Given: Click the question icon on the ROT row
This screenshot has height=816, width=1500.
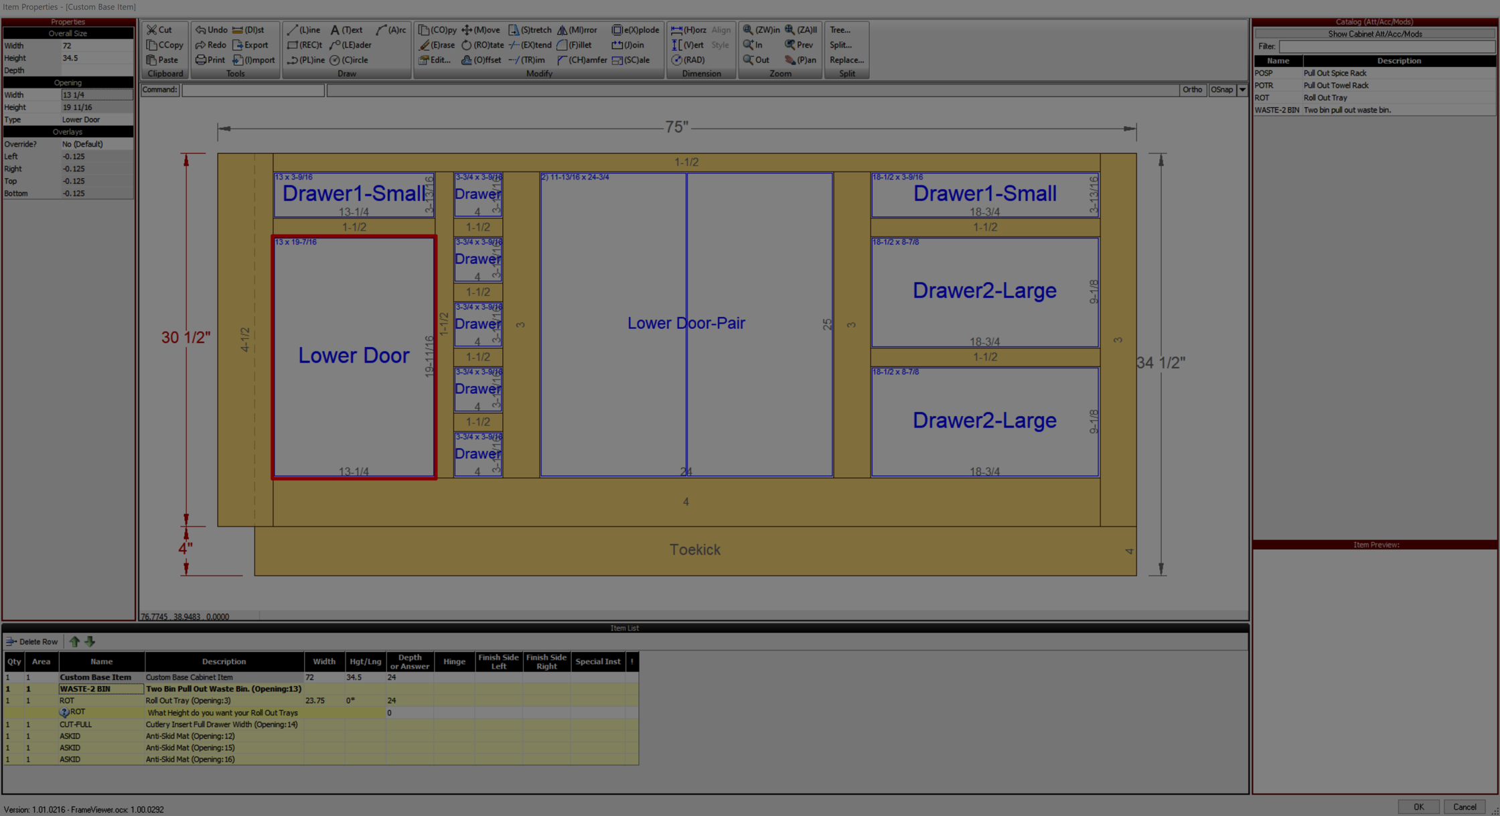Looking at the screenshot, I should 64,712.
